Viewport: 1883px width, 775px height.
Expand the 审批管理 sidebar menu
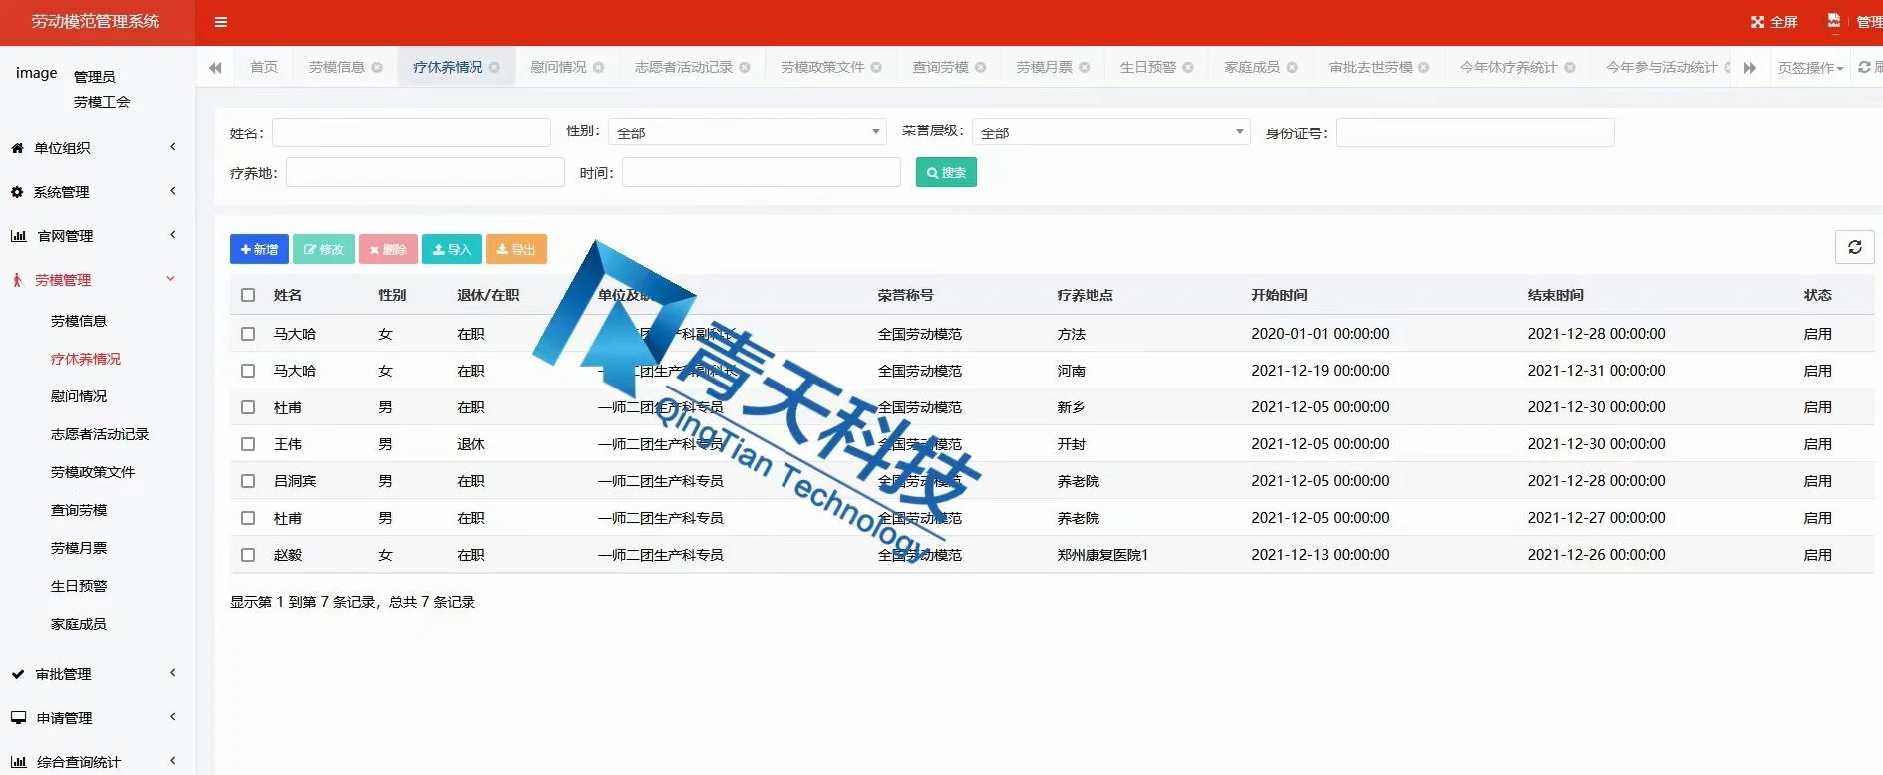point(98,674)
